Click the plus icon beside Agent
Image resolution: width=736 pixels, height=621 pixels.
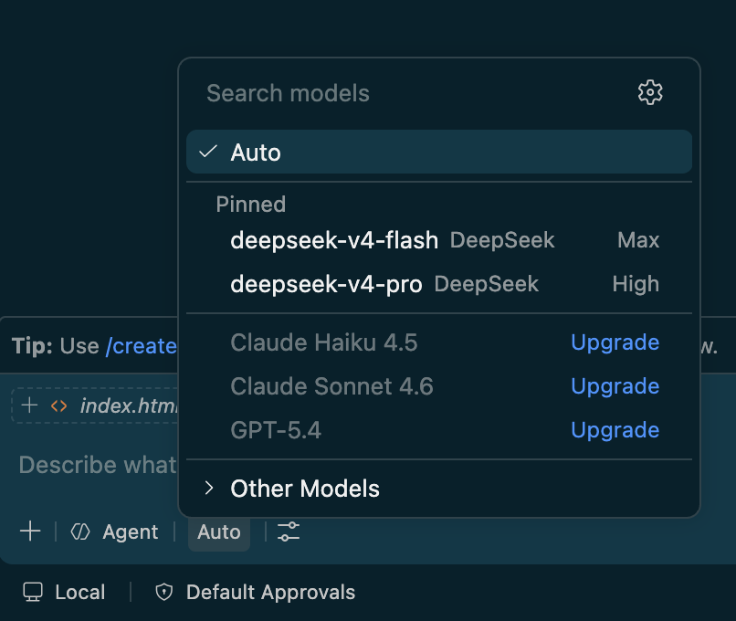coord(30,532)
